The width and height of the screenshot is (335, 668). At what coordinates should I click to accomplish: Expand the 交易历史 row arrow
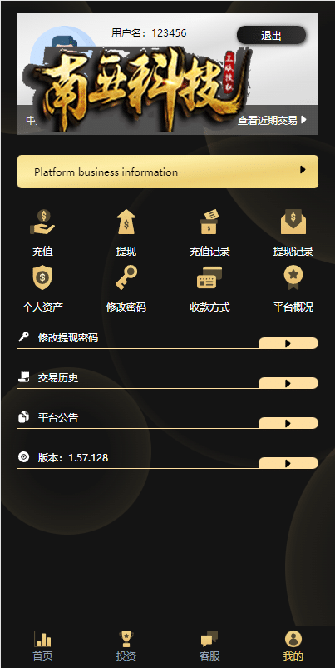tap(288, 383)
